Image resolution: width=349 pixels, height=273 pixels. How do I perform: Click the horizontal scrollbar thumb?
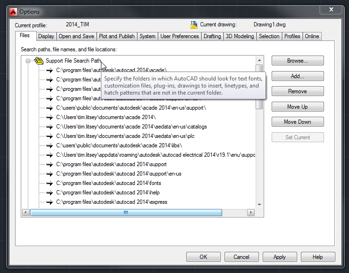126,213
